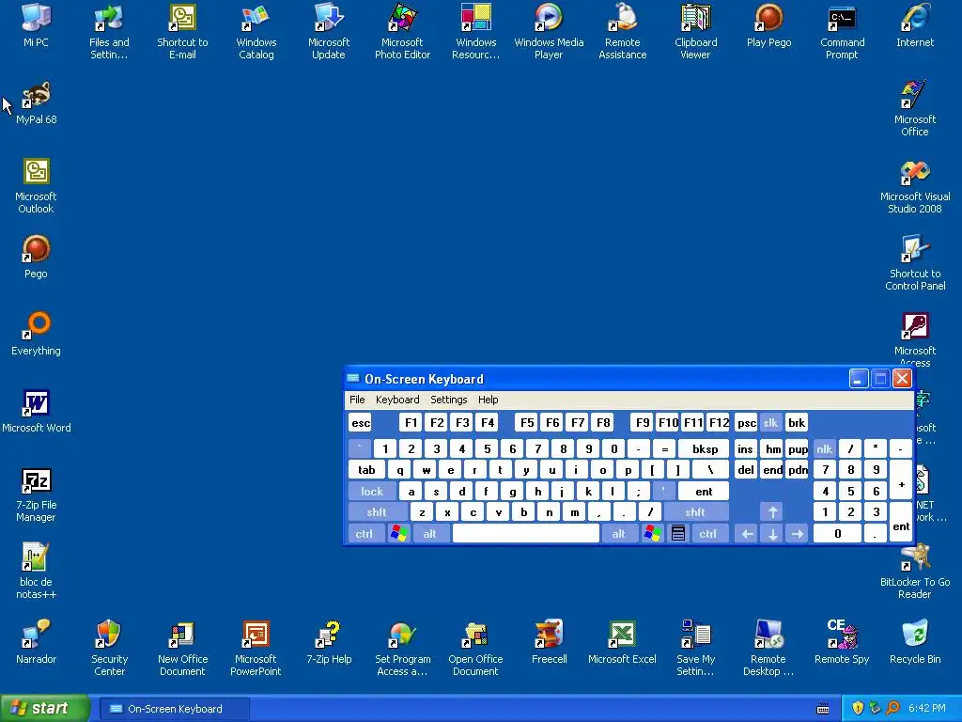This screenshot has width=962, height=722.
Task: Click the tab key
Action: point(367,470)
